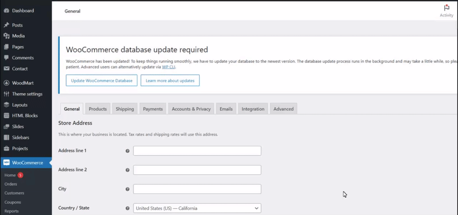Open the Projects menu item
Viewport: 458px width, 215px height.
point(26,149)
